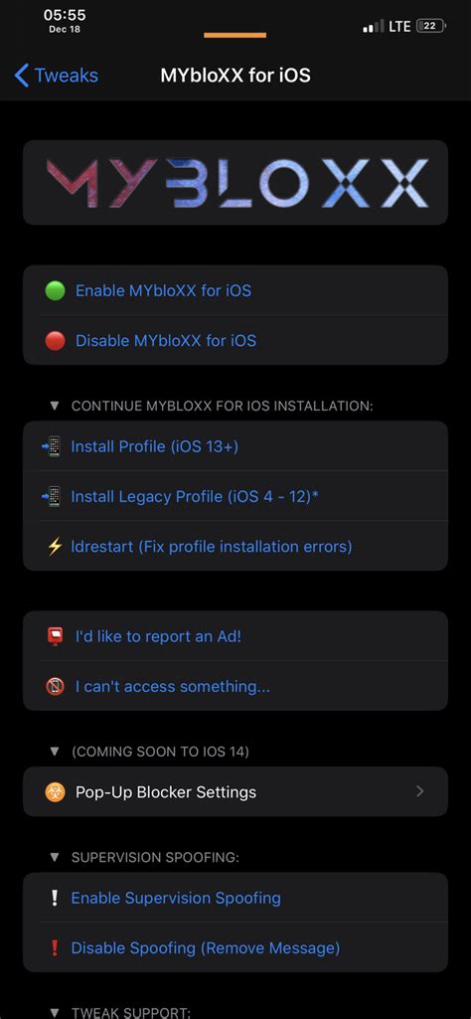This screenshot has width=471, height=1019.
Task: Collapse the Coming Soon to iOS 14 triangle
Action: pyautogui.click(x=55, y=752)
